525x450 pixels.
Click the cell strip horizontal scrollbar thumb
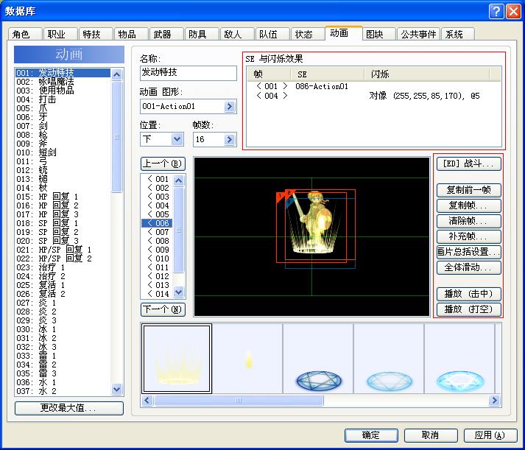pyautogui.click(x=239, y=401)
